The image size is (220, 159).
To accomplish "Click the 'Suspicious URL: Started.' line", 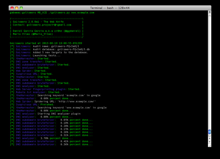I will tap(31, 74).
